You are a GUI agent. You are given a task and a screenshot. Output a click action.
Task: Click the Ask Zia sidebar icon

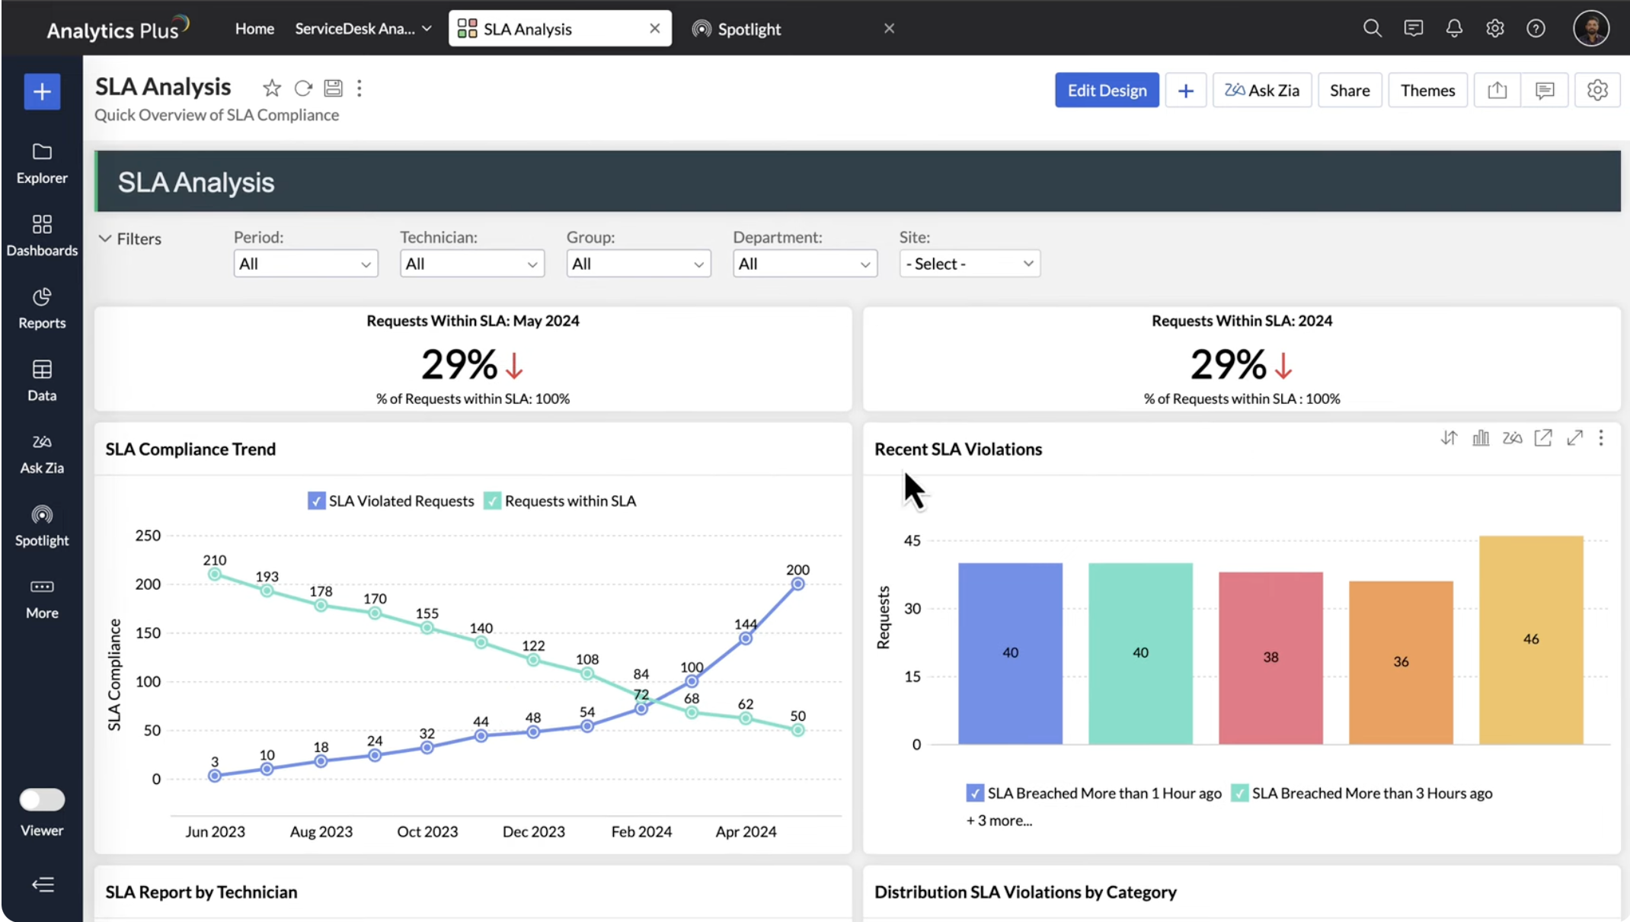point(42,453)
